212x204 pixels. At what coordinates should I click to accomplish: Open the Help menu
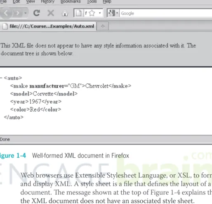coord(107,2)
